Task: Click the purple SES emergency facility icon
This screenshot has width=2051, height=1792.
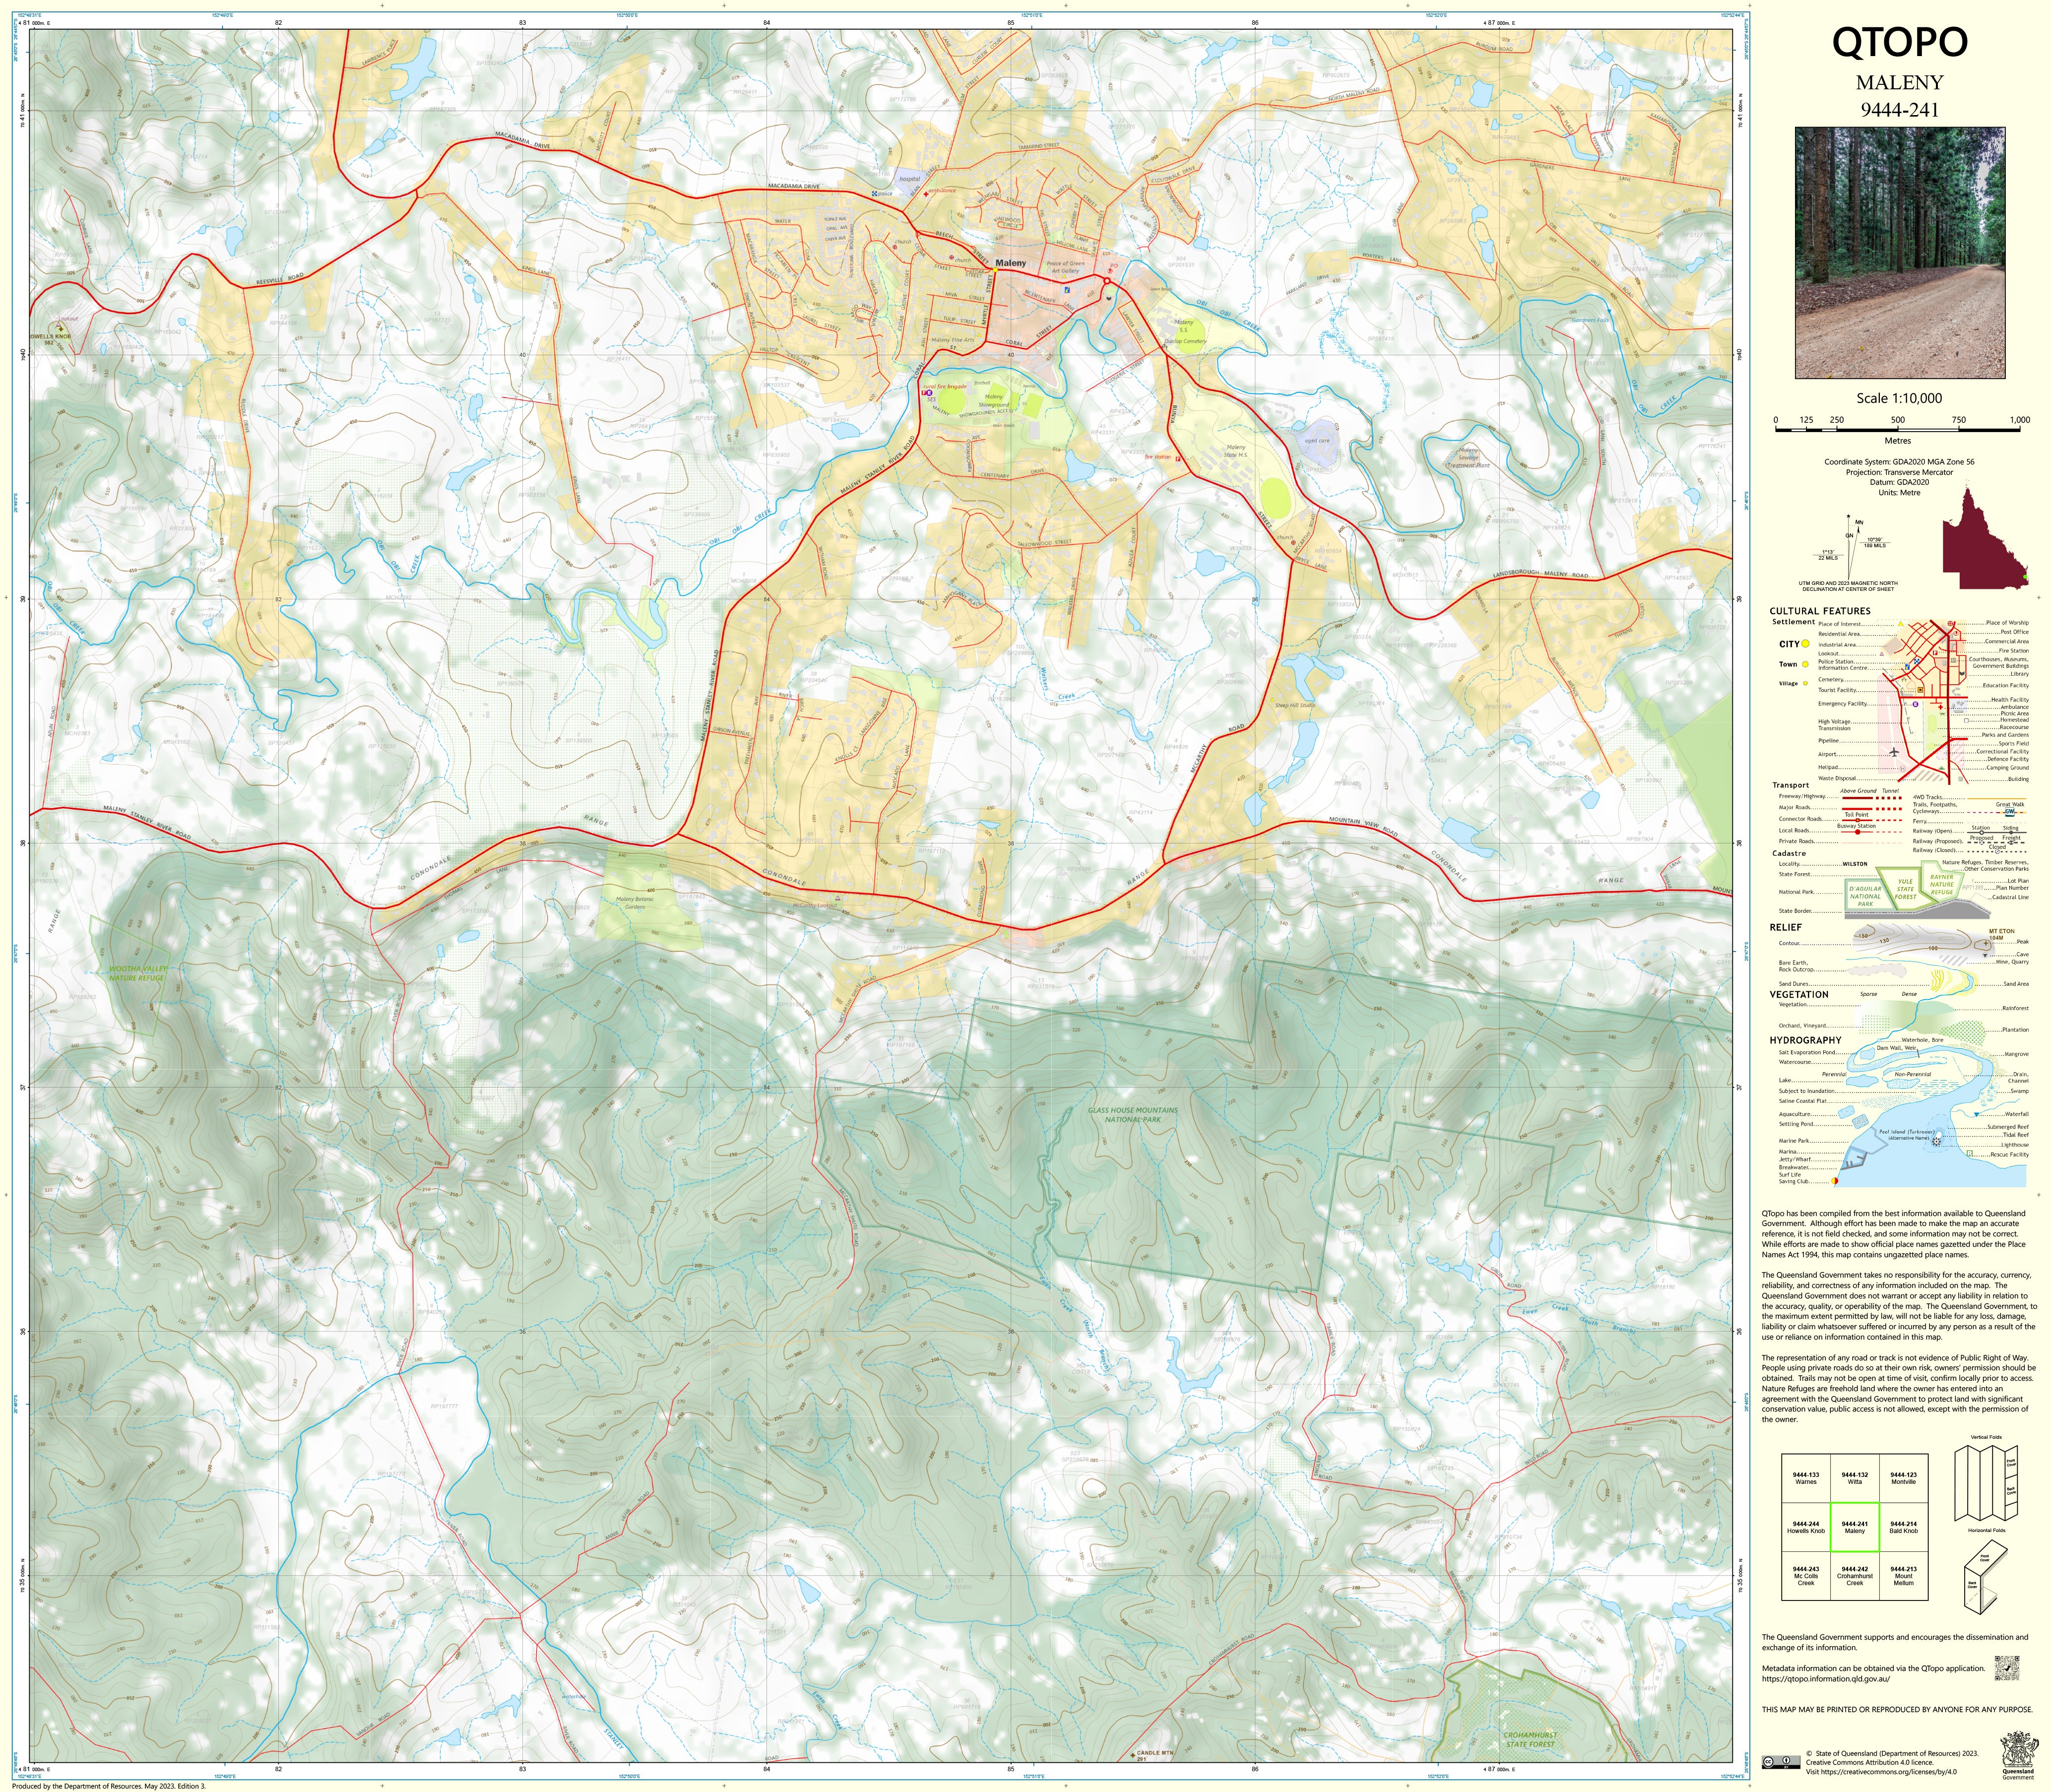Action: click(930, 393)
